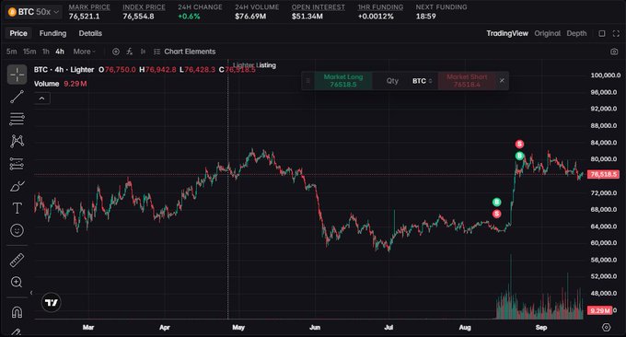This screenshot has width=626, height=337.
Task: Click the TradingView logo badge
Action: click(52, 302)
